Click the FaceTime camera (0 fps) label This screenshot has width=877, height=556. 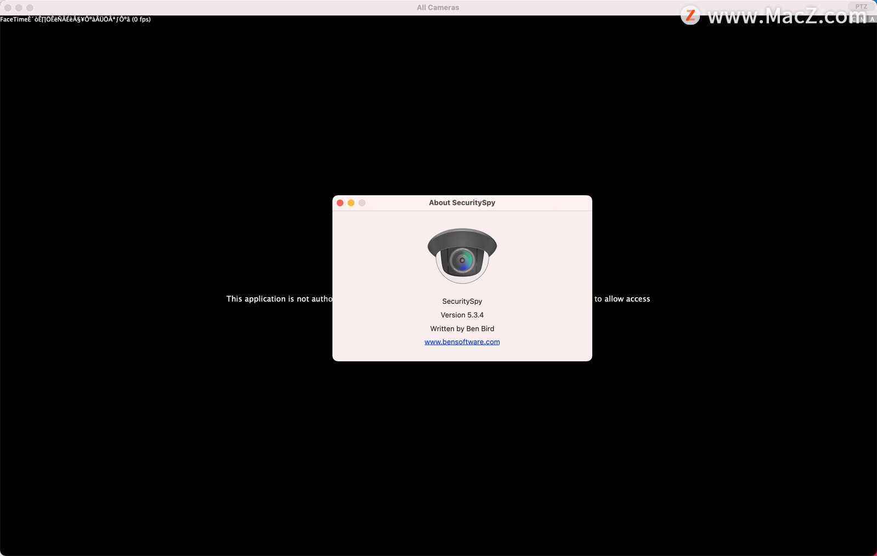coord(76,19)
